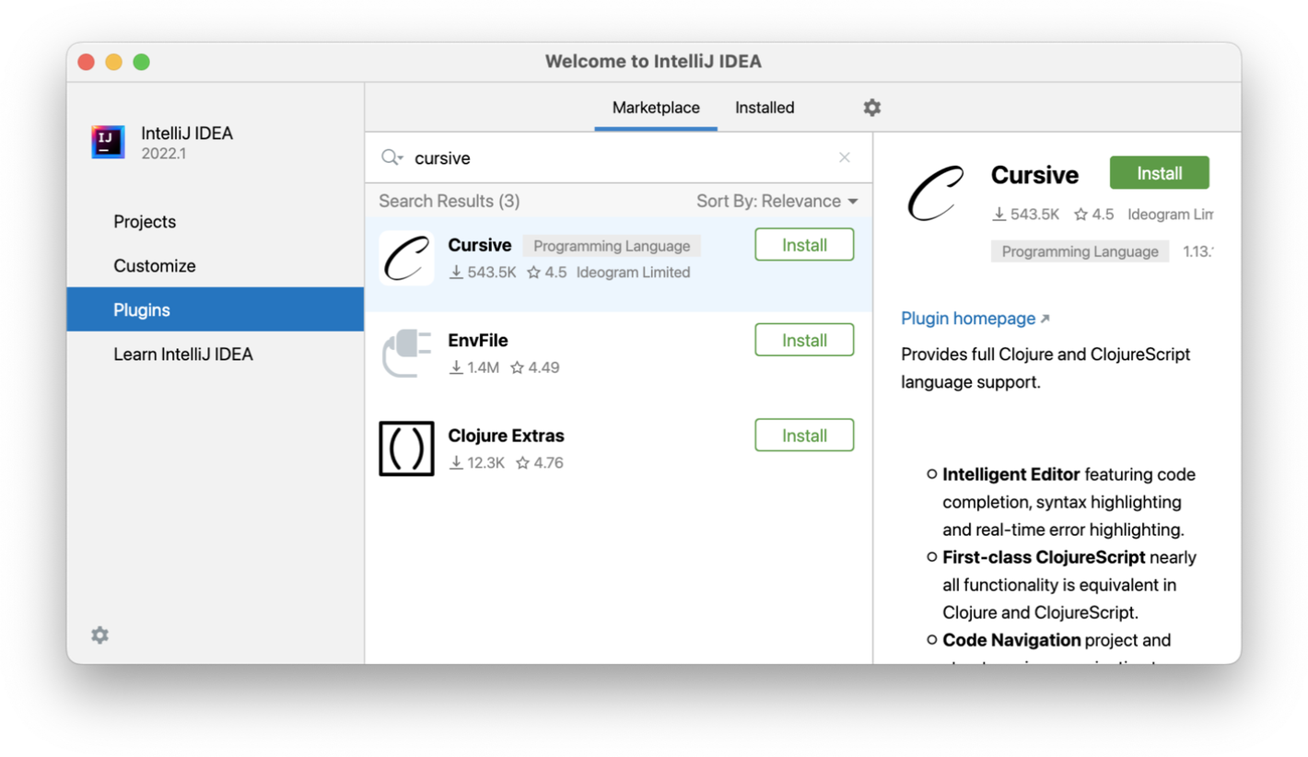Select the Cursive search result name
Screen dimensions: 1308x757
click(x=480, y=245)
